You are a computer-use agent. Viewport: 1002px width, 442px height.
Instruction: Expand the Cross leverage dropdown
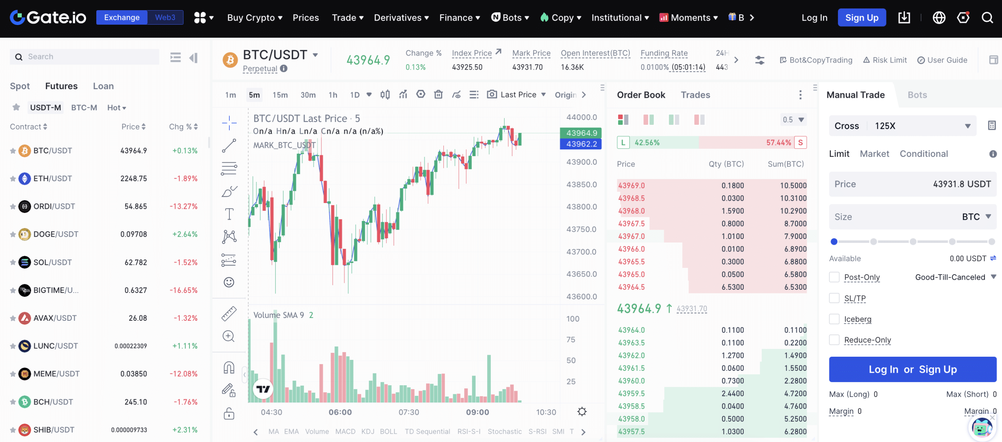970,125
